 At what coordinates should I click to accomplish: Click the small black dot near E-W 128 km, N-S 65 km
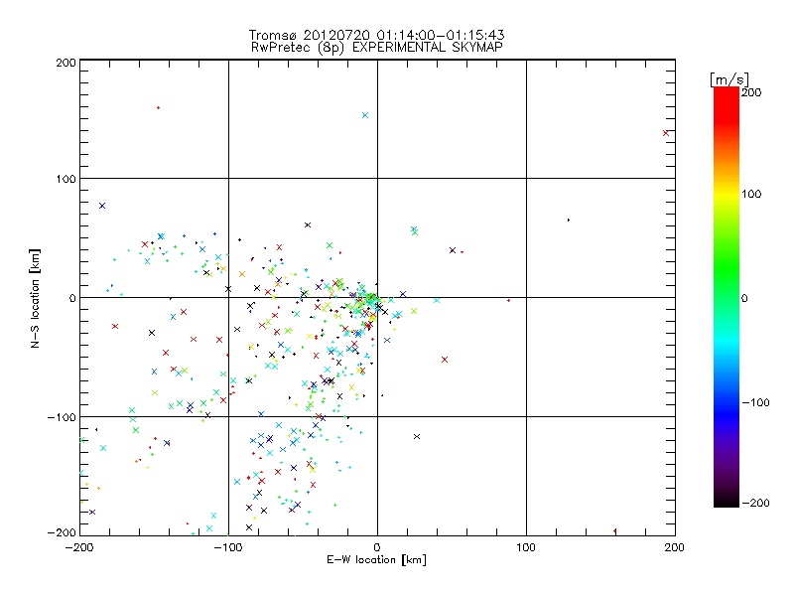pos(569,220)
